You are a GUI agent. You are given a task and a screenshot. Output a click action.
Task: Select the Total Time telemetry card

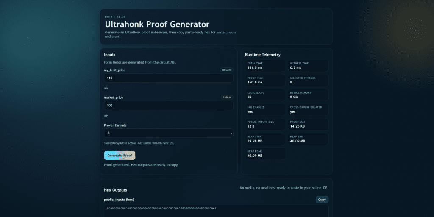click(265, 66)
